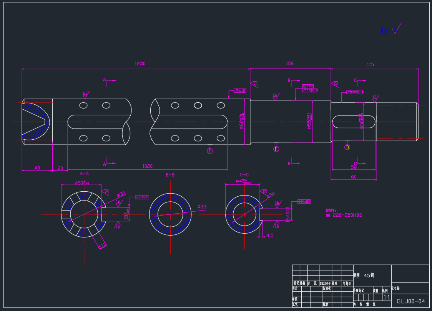Click the 0.06 F symmetry frame
The height and width of the screenshot is (311, 432).
pyautogui.click(x=142, y=197)
